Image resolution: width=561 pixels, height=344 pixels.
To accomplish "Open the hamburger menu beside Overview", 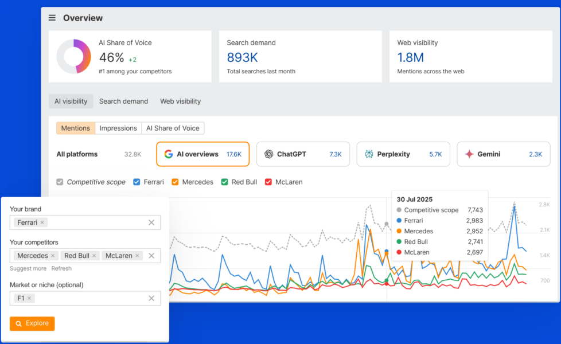I will point(52,18).
